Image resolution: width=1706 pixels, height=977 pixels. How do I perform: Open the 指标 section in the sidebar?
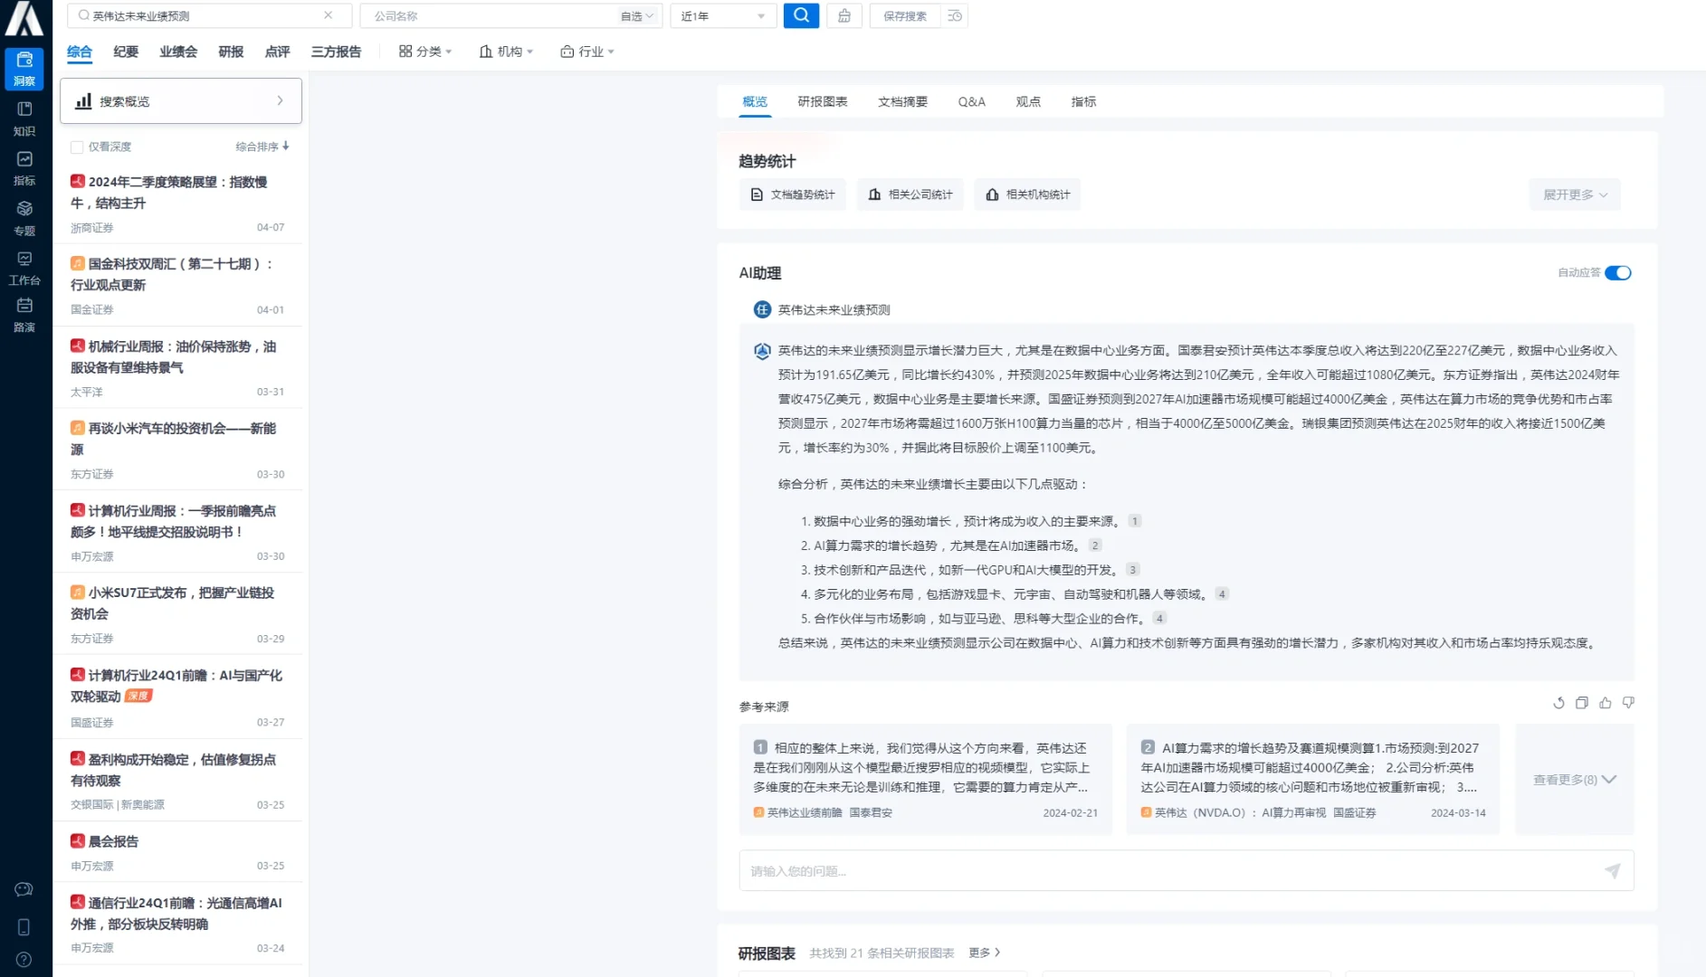24,168
